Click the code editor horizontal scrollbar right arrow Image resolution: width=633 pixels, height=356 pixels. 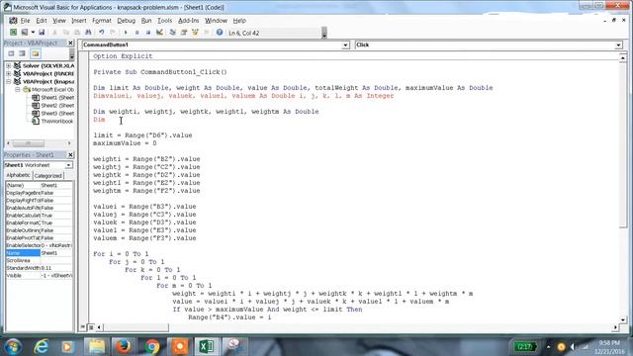point(615,327)
